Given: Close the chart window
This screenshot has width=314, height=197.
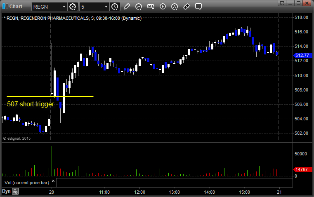Looking at the screenshot, I should click(x=307, y=3).
